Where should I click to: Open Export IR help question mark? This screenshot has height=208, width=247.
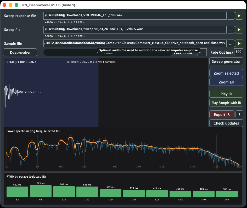239,115
